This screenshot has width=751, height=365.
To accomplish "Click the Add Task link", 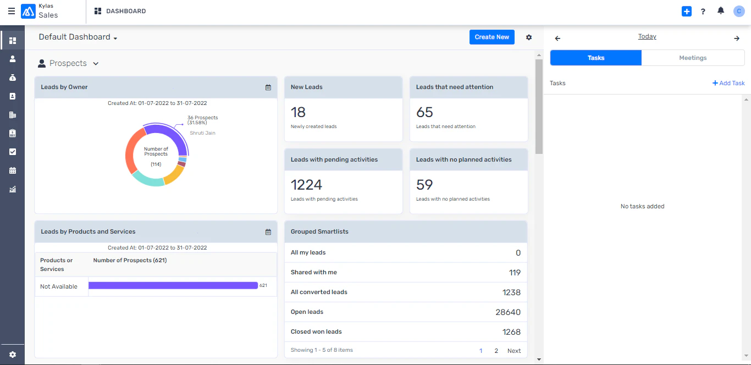I will [x=728, y=83].
